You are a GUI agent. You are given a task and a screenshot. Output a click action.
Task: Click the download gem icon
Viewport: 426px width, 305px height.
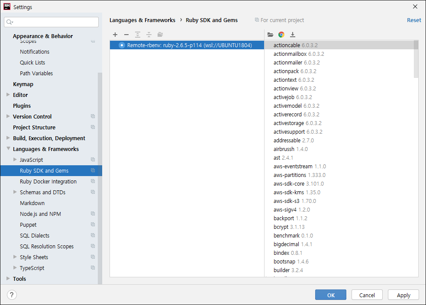(293, 35)
